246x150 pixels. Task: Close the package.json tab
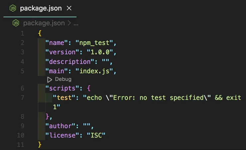coord(69,8)
